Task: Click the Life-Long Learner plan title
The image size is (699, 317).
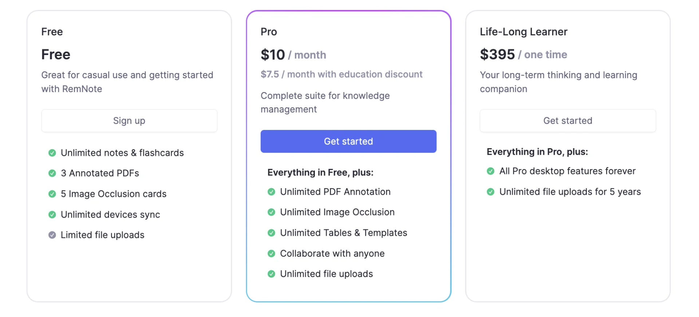Action: pos(523,32)
